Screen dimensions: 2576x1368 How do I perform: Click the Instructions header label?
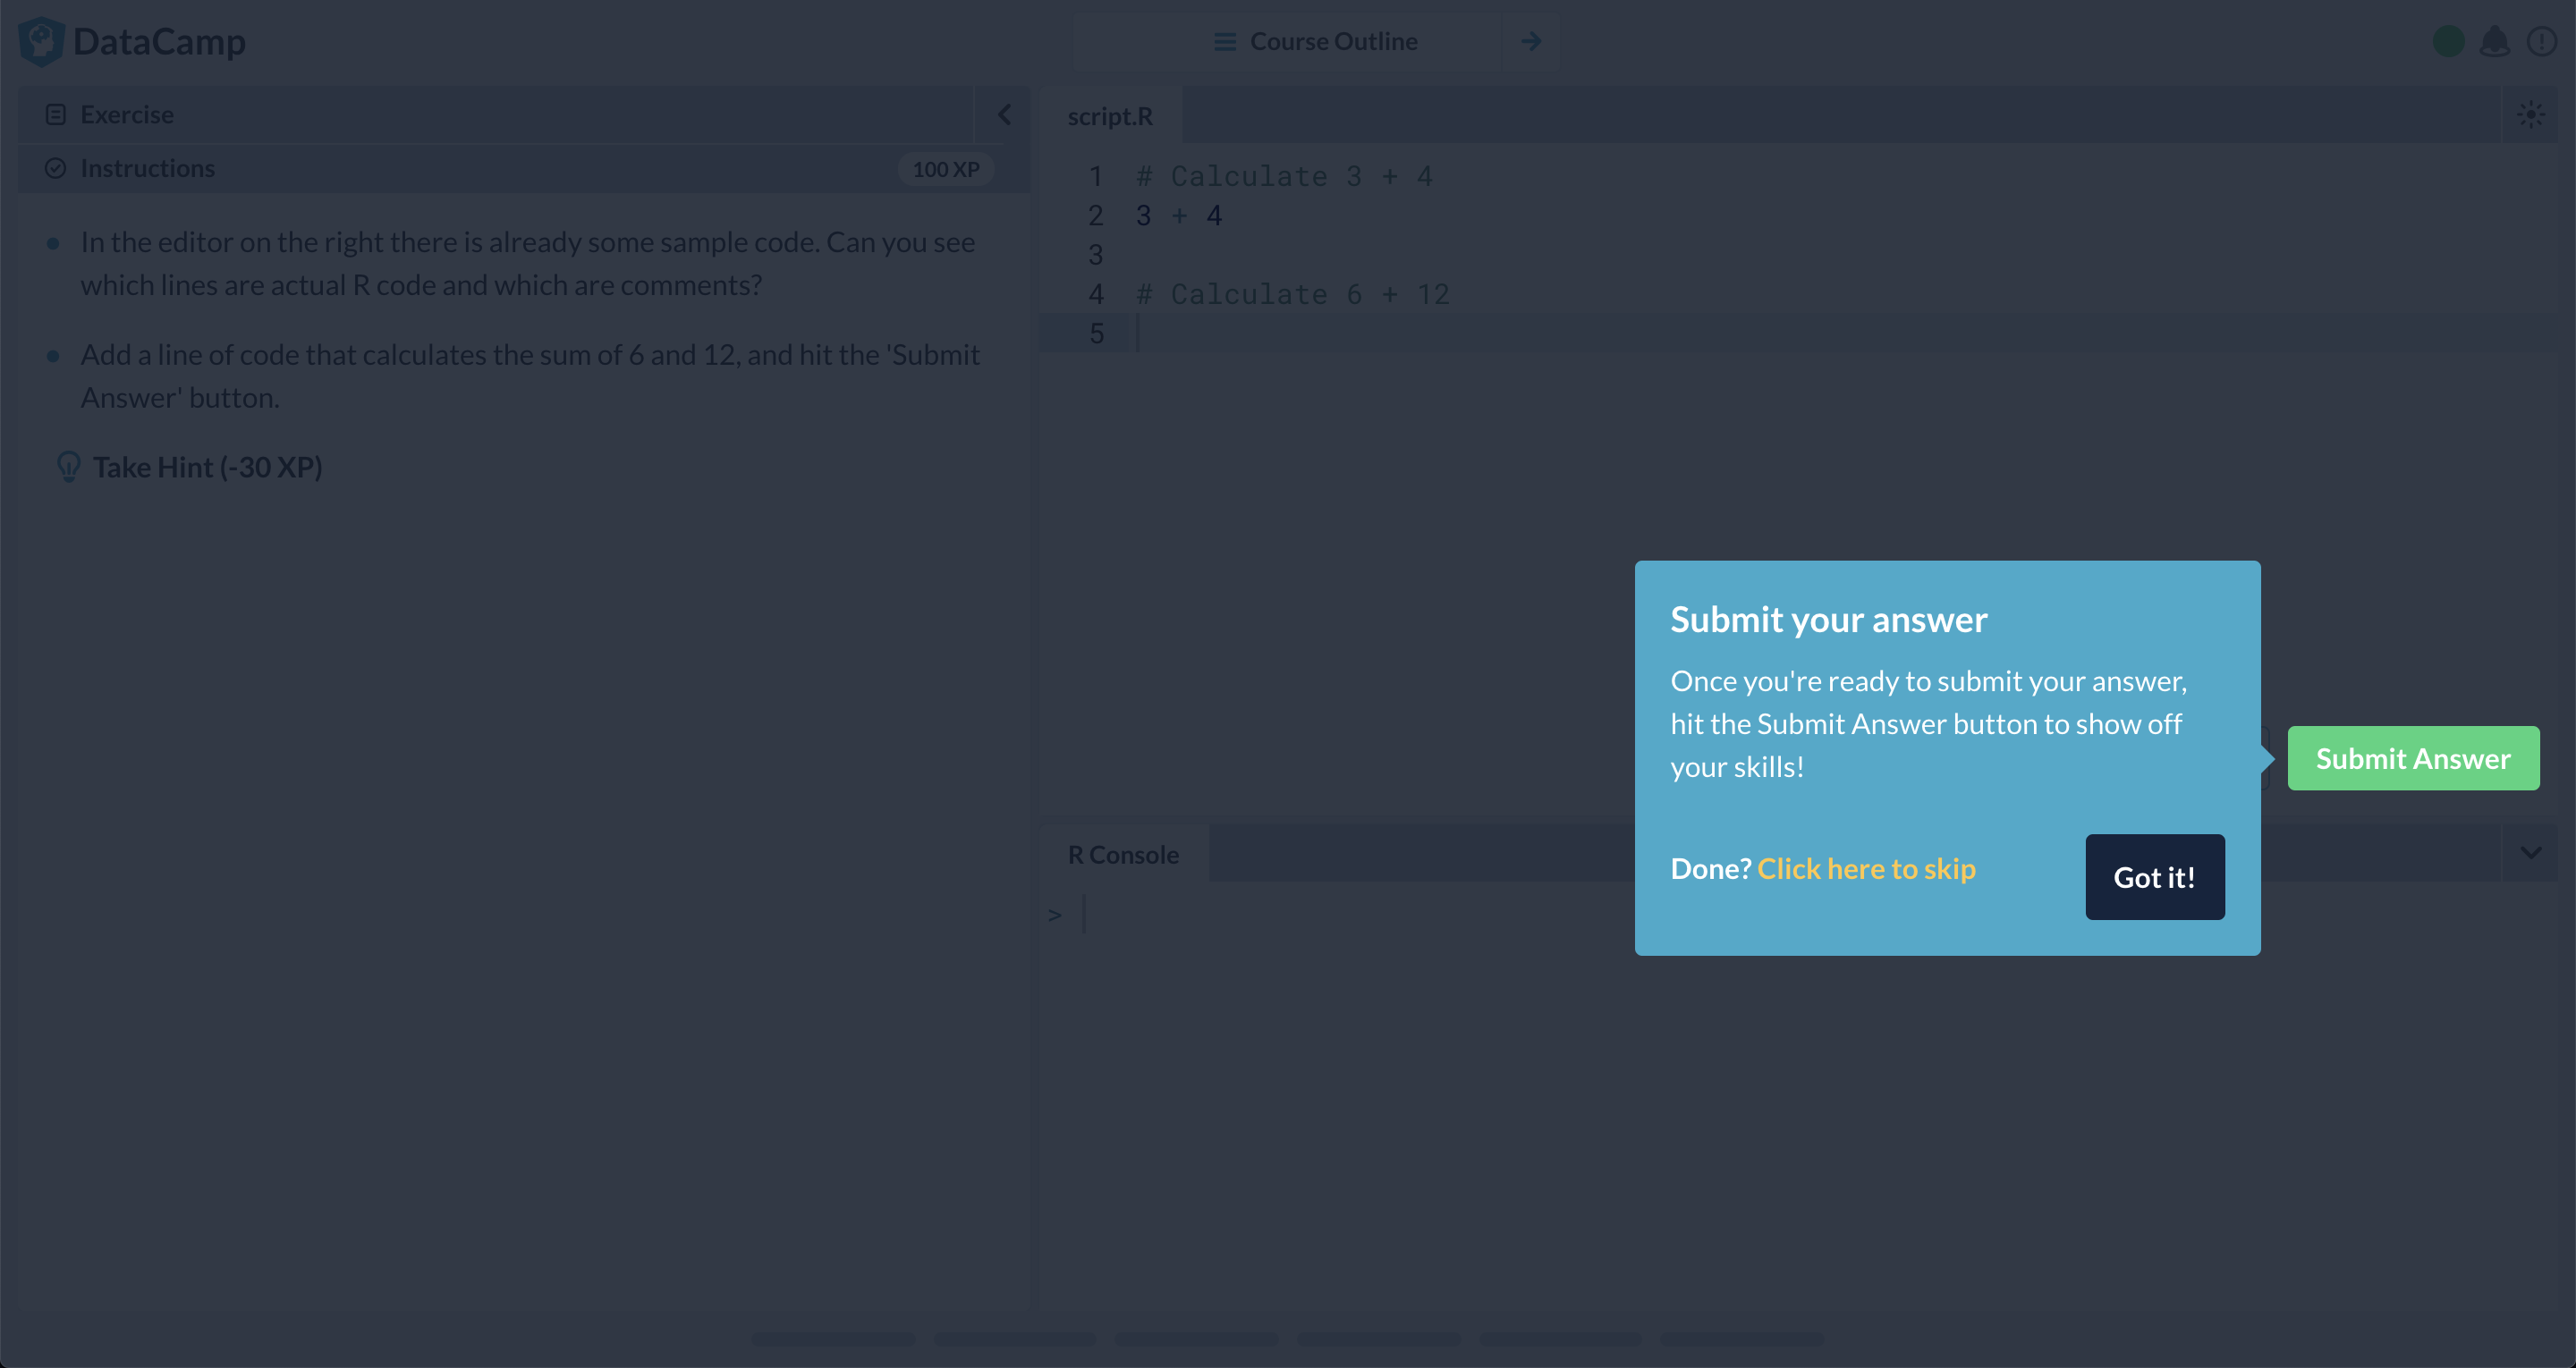[x=148, y=169]
